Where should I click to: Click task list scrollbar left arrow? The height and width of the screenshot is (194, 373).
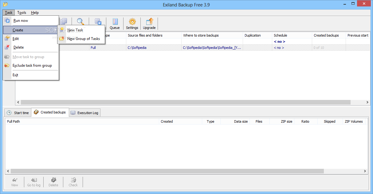(18, 102)
